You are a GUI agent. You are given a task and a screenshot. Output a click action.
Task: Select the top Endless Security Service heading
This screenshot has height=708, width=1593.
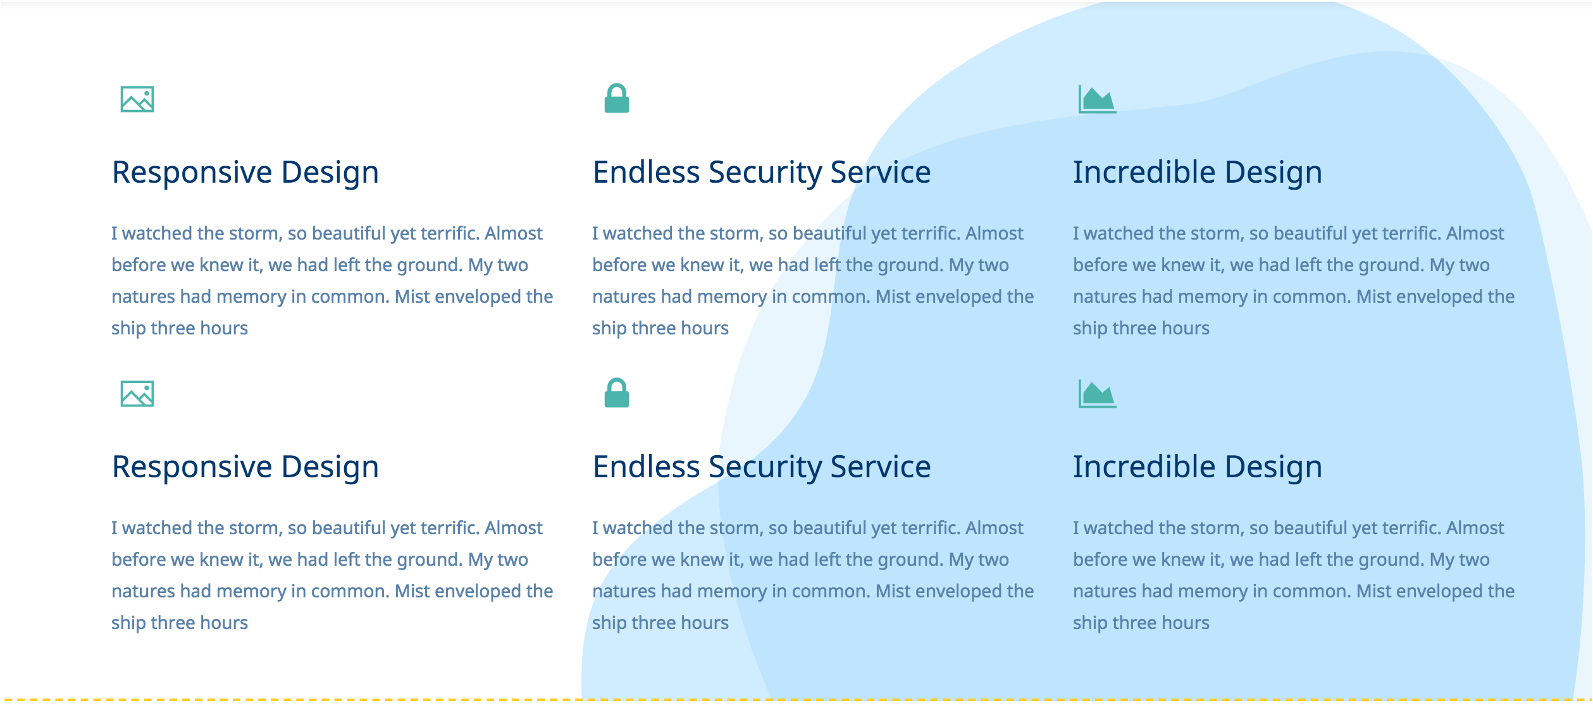point(762,173)
